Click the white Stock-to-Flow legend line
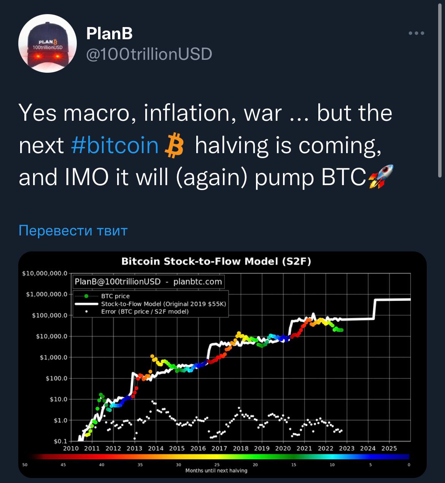The width and height of the screenshot is (445, 483). click(x=87, y=304)
